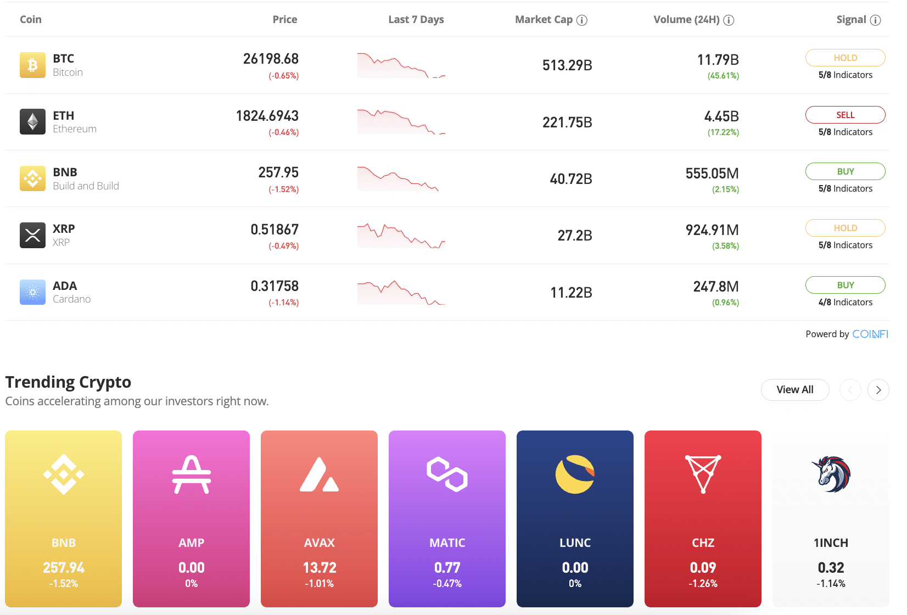This screenshot has height=615, width=907.
Task: Select the ADA Cardano name text
Action: [x=71, y=292]
